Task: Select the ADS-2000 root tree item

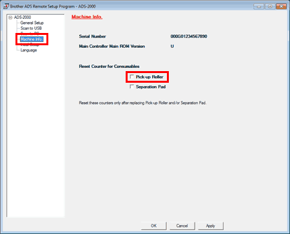Action: [x=23, y=17]
